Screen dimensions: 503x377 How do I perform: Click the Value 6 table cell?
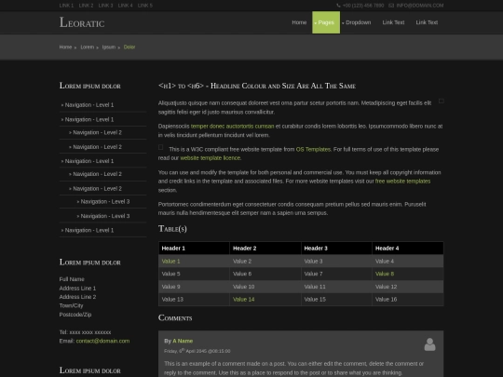click(265, 274)
